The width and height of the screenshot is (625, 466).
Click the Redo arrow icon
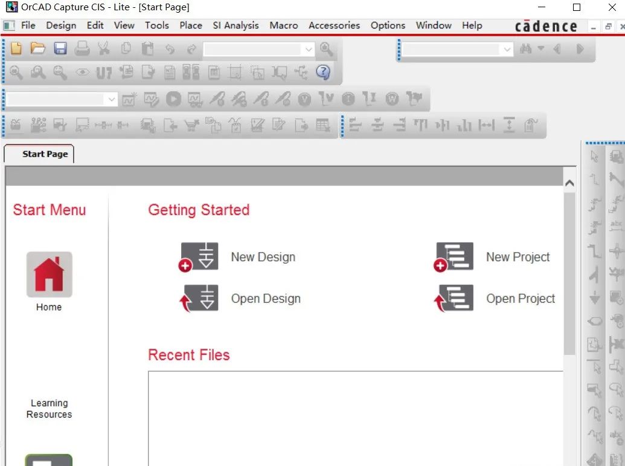pyautogui.click(x=191, y=49)
